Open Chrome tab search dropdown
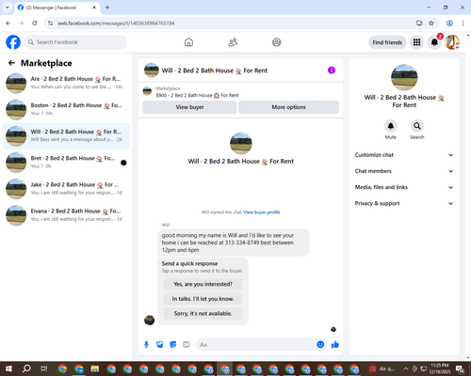 8,8
